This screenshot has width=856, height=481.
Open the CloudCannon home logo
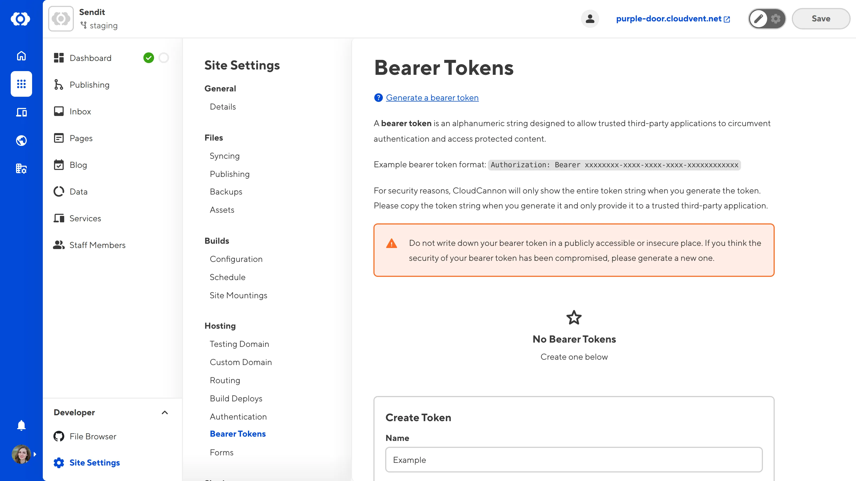point(21,19)
